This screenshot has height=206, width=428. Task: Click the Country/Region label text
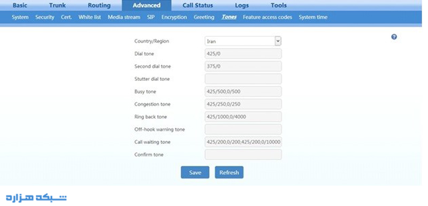[x=151, y=41]
